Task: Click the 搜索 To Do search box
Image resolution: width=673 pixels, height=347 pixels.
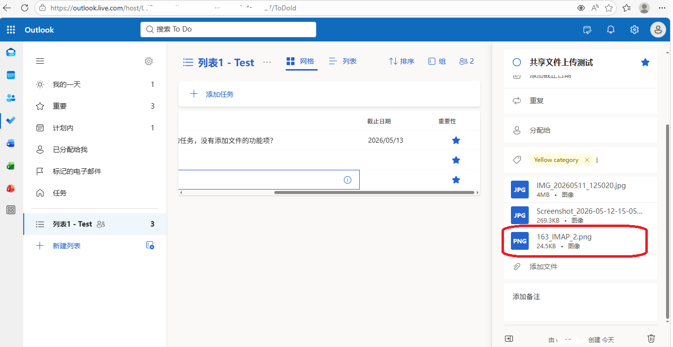Action: pyautogui.click(x=228, y=30)
